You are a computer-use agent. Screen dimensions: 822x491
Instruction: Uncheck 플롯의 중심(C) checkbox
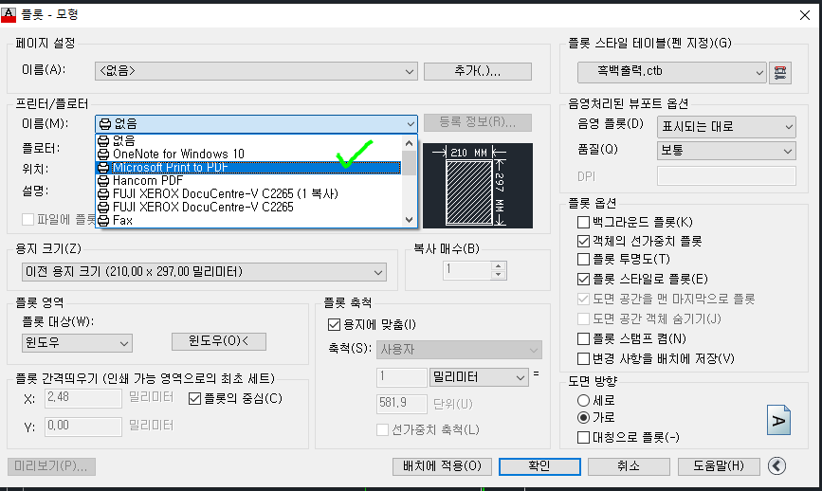[194, 399]
